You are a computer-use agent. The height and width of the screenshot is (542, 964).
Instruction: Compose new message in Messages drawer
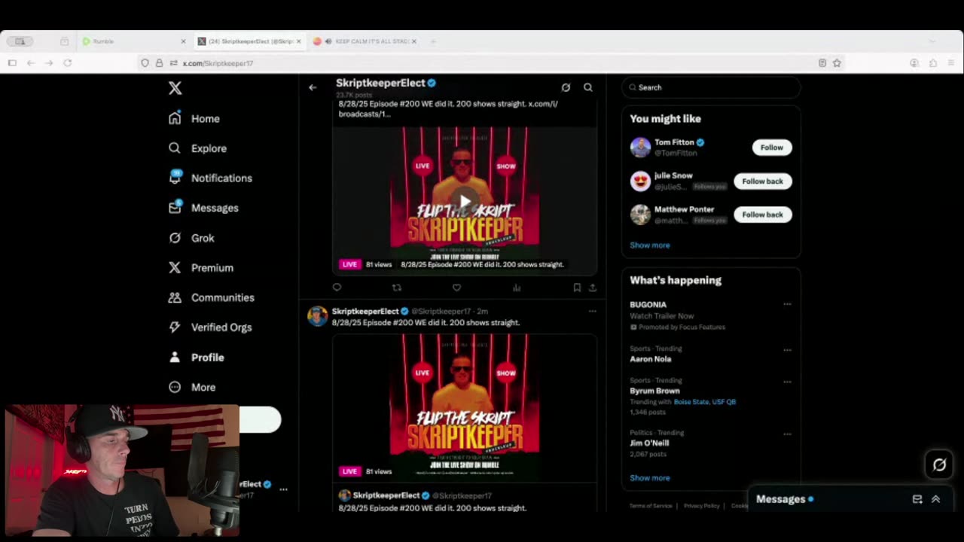click(917, 499)
